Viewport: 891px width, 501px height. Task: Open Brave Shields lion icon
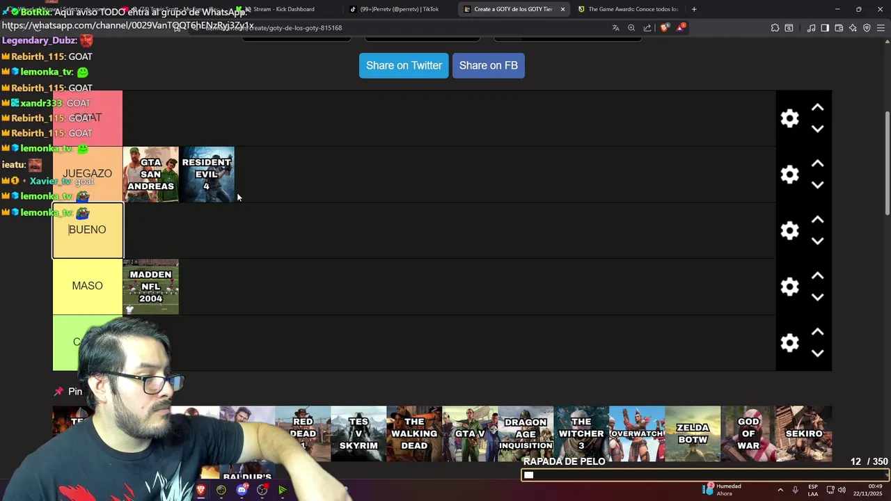tap(664, 28)
